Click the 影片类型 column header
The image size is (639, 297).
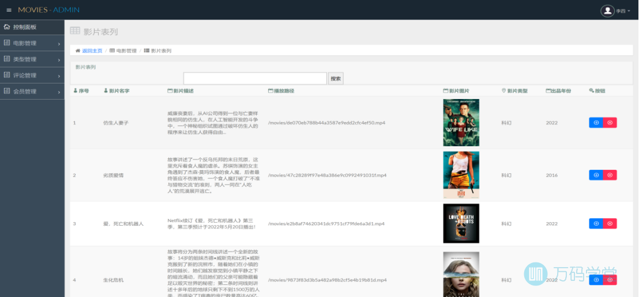[x=514, y=91]
